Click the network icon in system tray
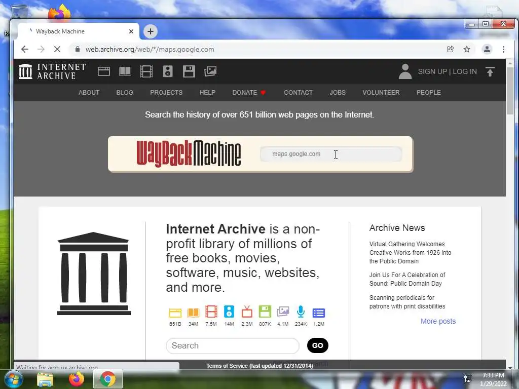519x389 pixels. coord(468,379)
